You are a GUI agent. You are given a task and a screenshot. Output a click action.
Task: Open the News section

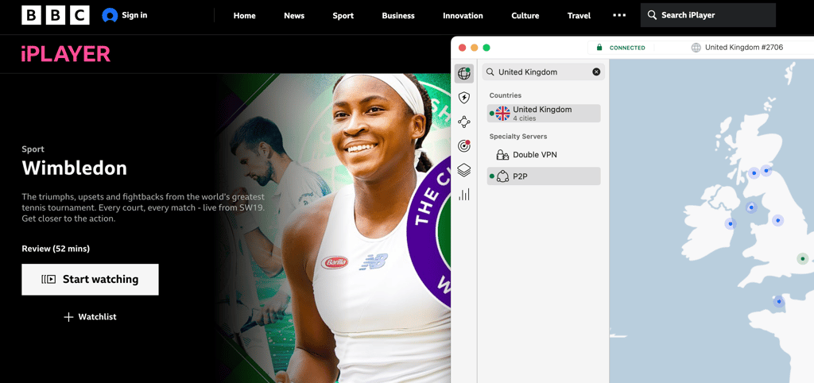(x=294, y=16)
